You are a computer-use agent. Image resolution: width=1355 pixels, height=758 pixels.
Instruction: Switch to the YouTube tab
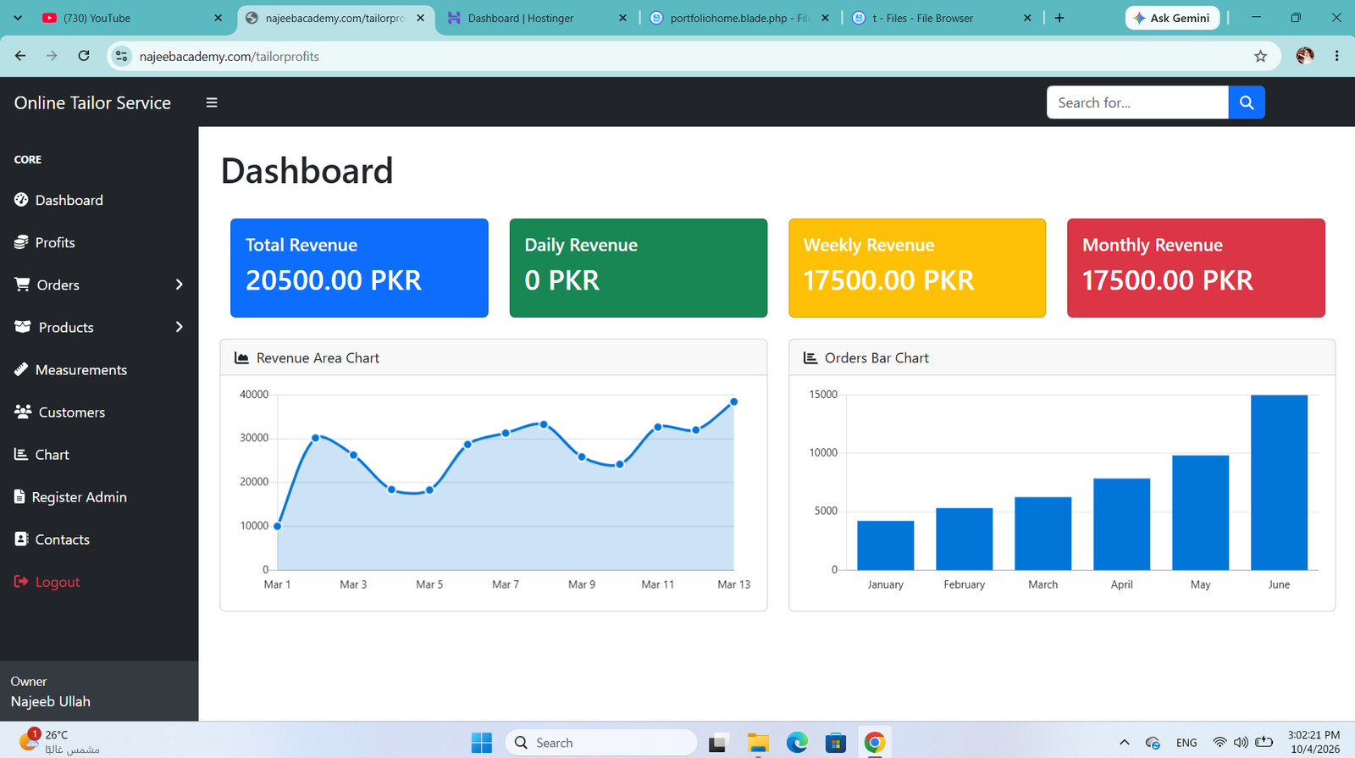pyautogui.click(x=132, y=18)
